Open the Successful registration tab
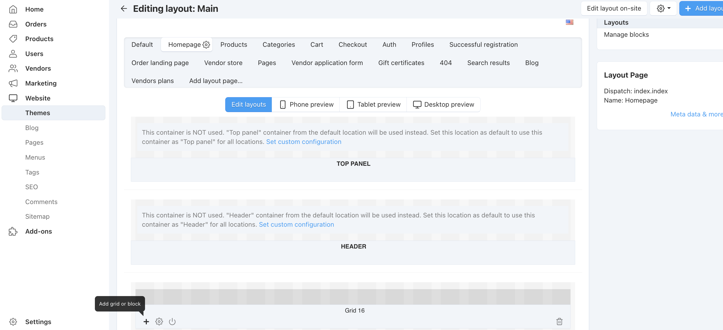723x330 pixels. pos(483,45)
